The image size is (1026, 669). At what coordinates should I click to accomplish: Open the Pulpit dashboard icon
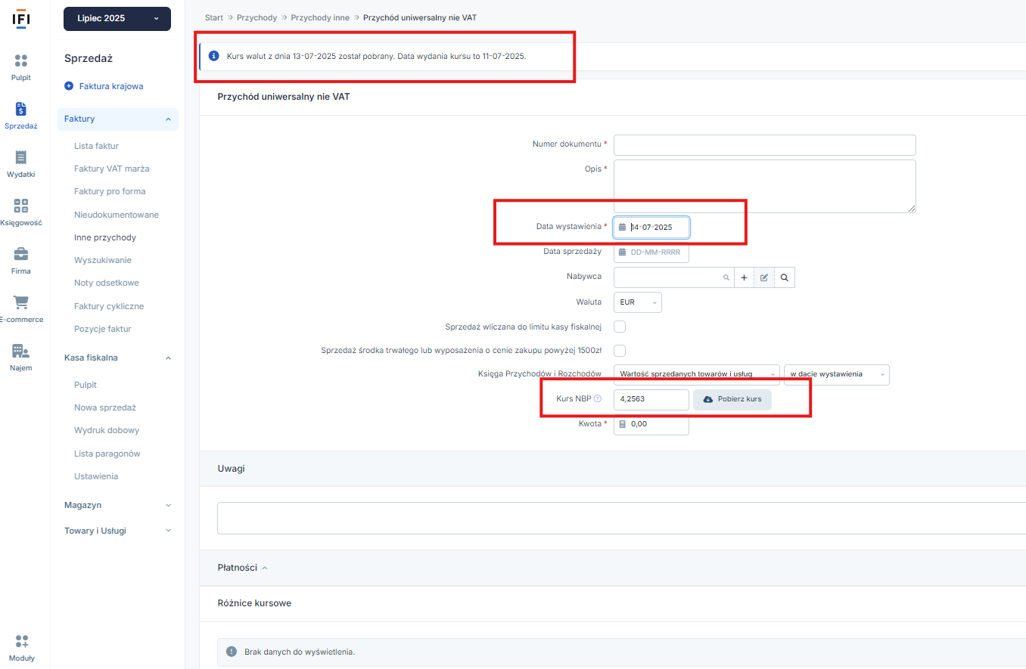tap(21, 60)
